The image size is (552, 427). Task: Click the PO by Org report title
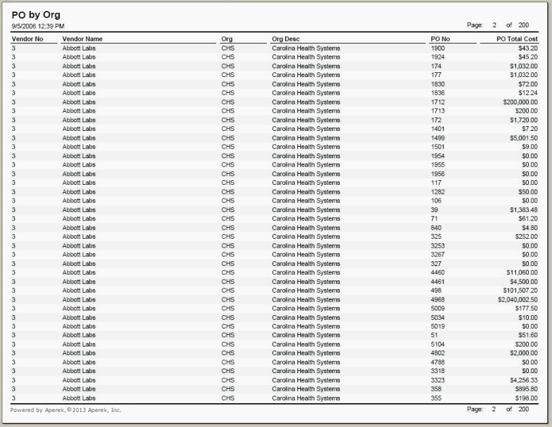click(x=36, y=15)
